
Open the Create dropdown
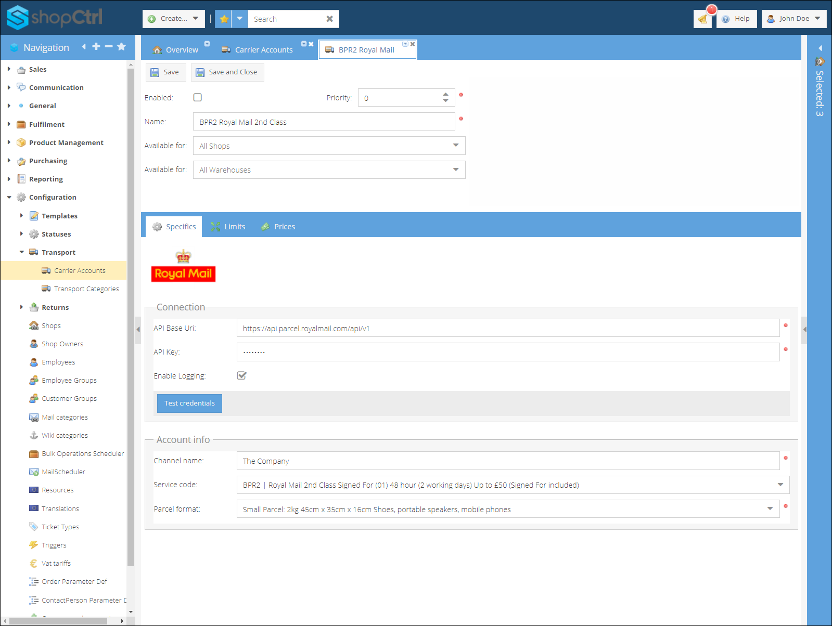click(x=174, y=19)
